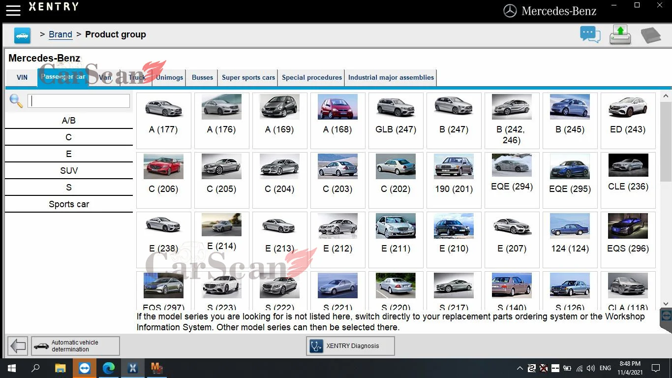Select the E (212) model series
This screenshot has width=672, height=378.
pos(338,240)
